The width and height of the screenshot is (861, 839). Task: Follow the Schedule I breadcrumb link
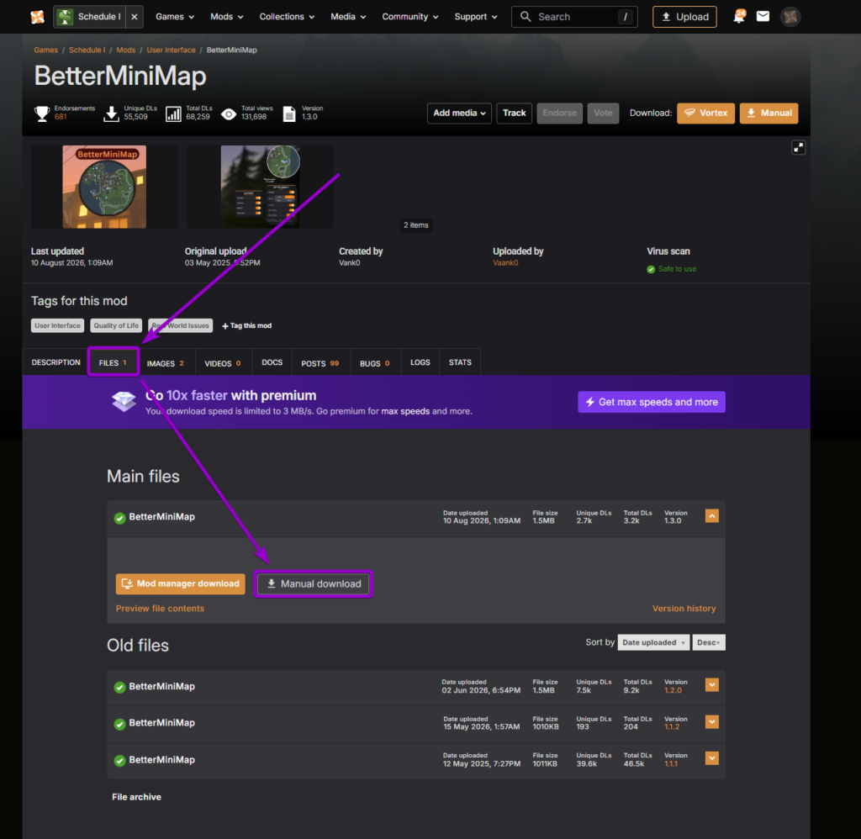click(87, 50)
